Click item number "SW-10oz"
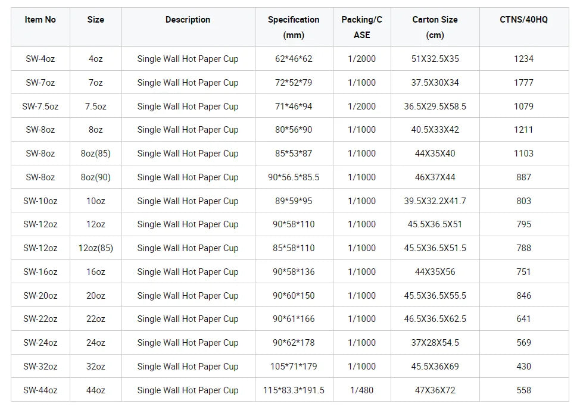Screen dimensions: 580x407 [x=40, y=201]
